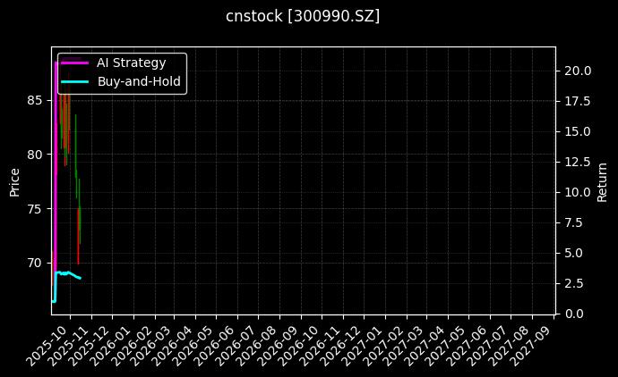Viewport: 618px width, 377px height.
Task: Click the cyan Buy-and-Hold curve on the plot
Action: (67, 273)
